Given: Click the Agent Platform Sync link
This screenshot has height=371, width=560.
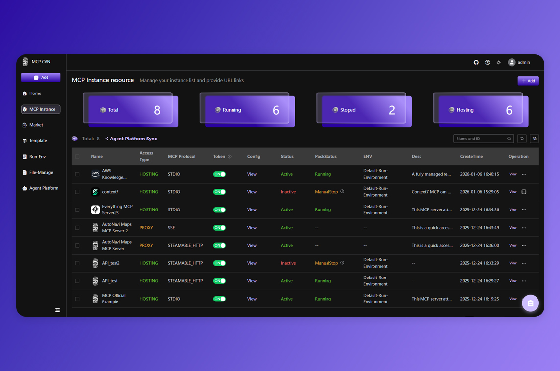Looking at the screenshot, I should 131,139.
